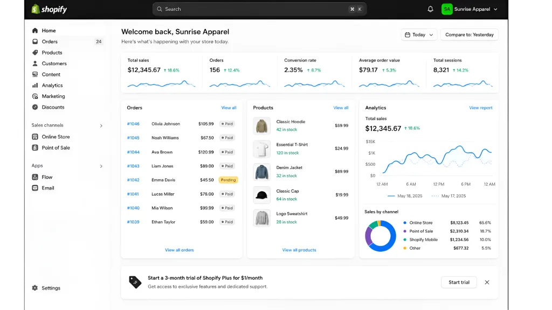Open the Denim Jacket thumbnail

pos(261,172)
